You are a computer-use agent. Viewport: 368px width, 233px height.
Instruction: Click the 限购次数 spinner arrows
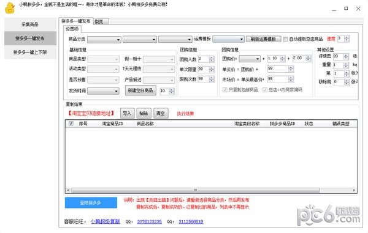tap(212, 80)
